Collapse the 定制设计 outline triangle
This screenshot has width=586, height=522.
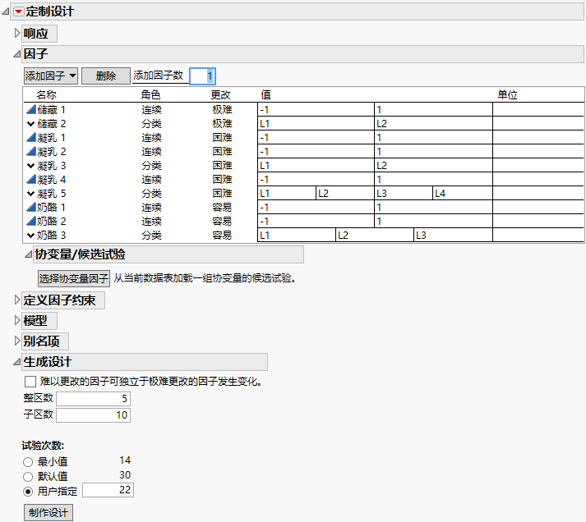[x=6, y=12]
